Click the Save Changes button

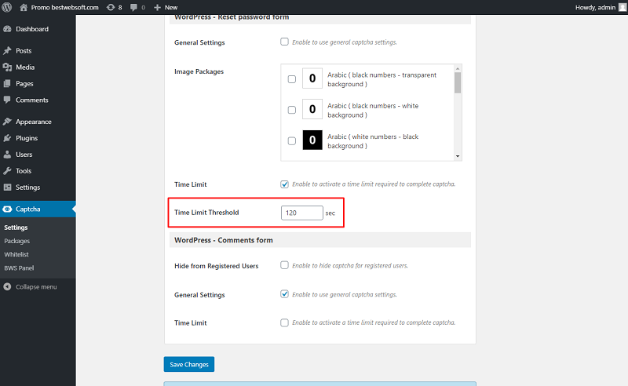point(189,364)
